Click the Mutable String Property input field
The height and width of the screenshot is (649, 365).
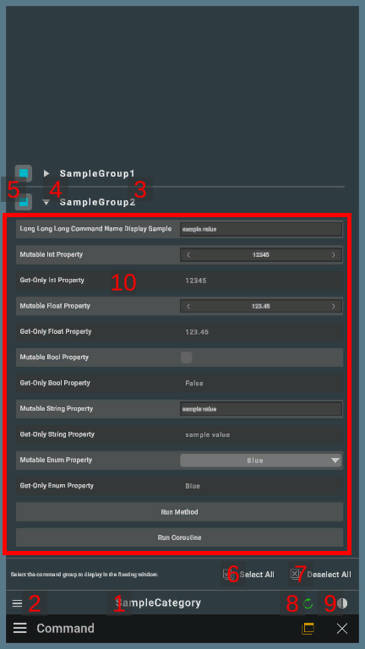coord(261,409)
